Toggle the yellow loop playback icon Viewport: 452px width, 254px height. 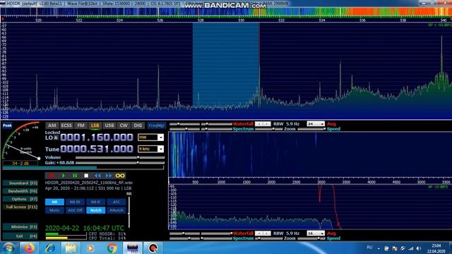(x=120, y=176)
